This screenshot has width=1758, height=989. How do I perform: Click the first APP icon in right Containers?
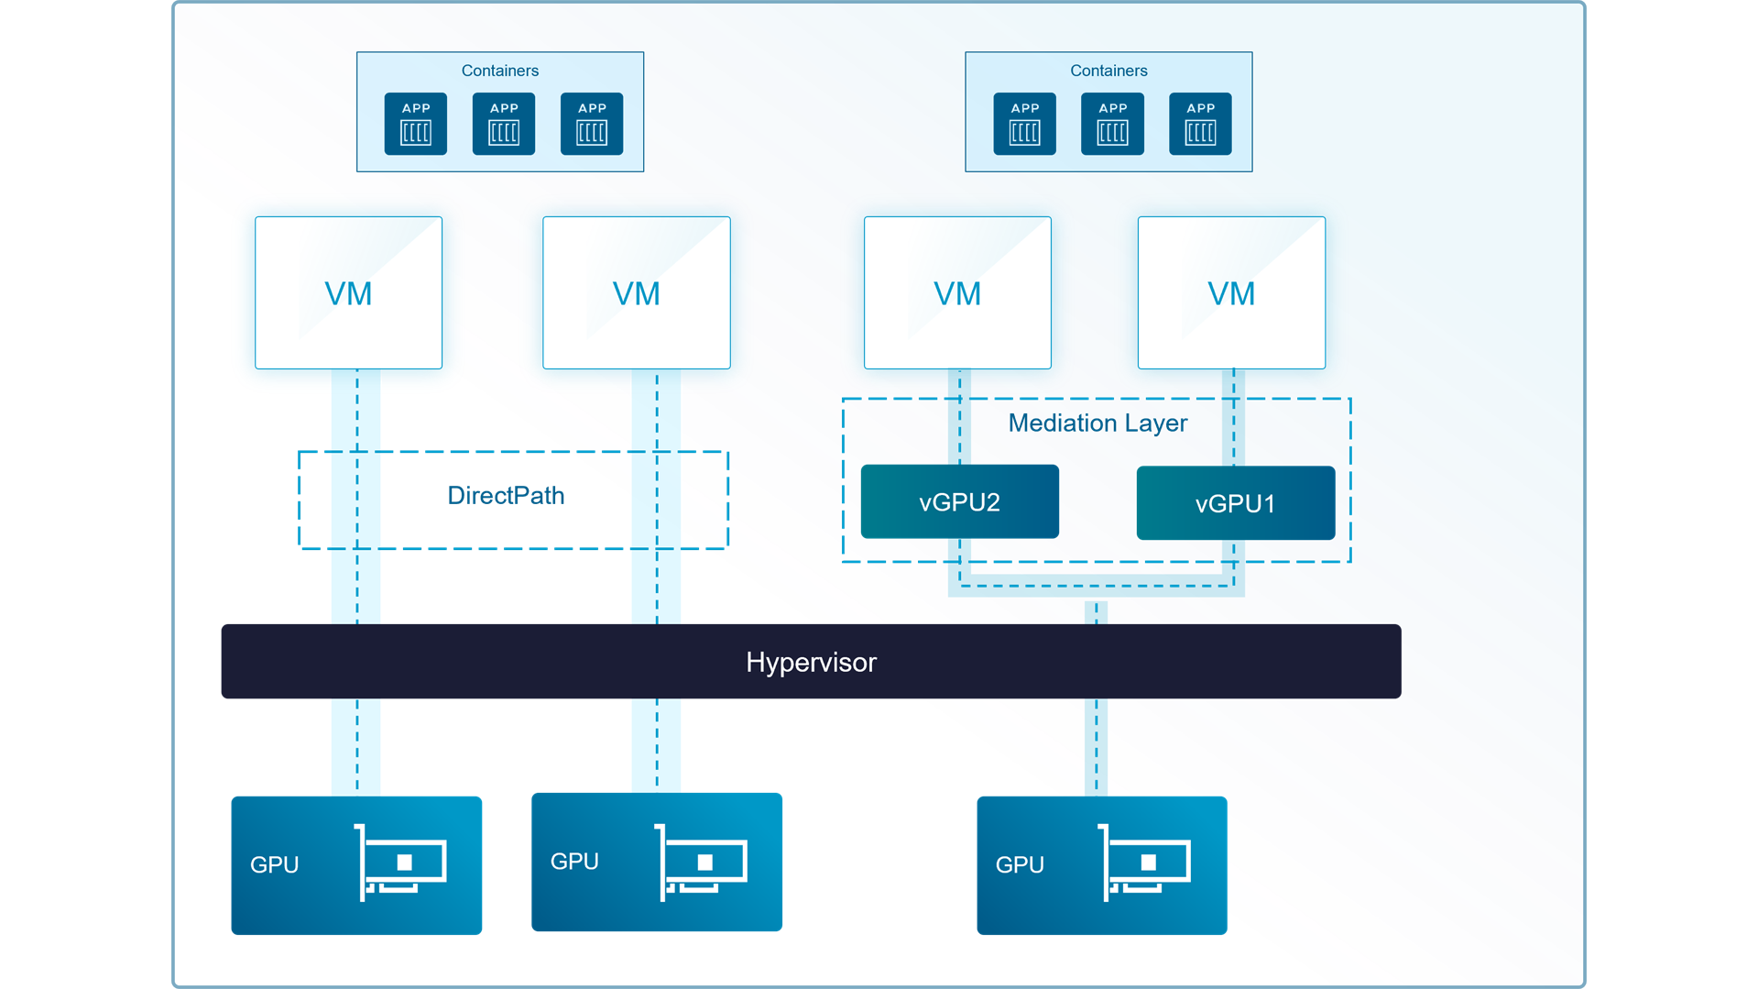pyautogui.click(x=1025, y=124)
